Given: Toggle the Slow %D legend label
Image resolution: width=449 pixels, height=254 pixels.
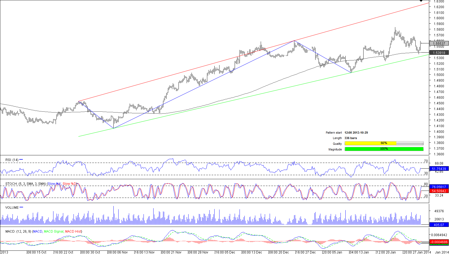Looking at the screenshot, I should coord(70,184).
